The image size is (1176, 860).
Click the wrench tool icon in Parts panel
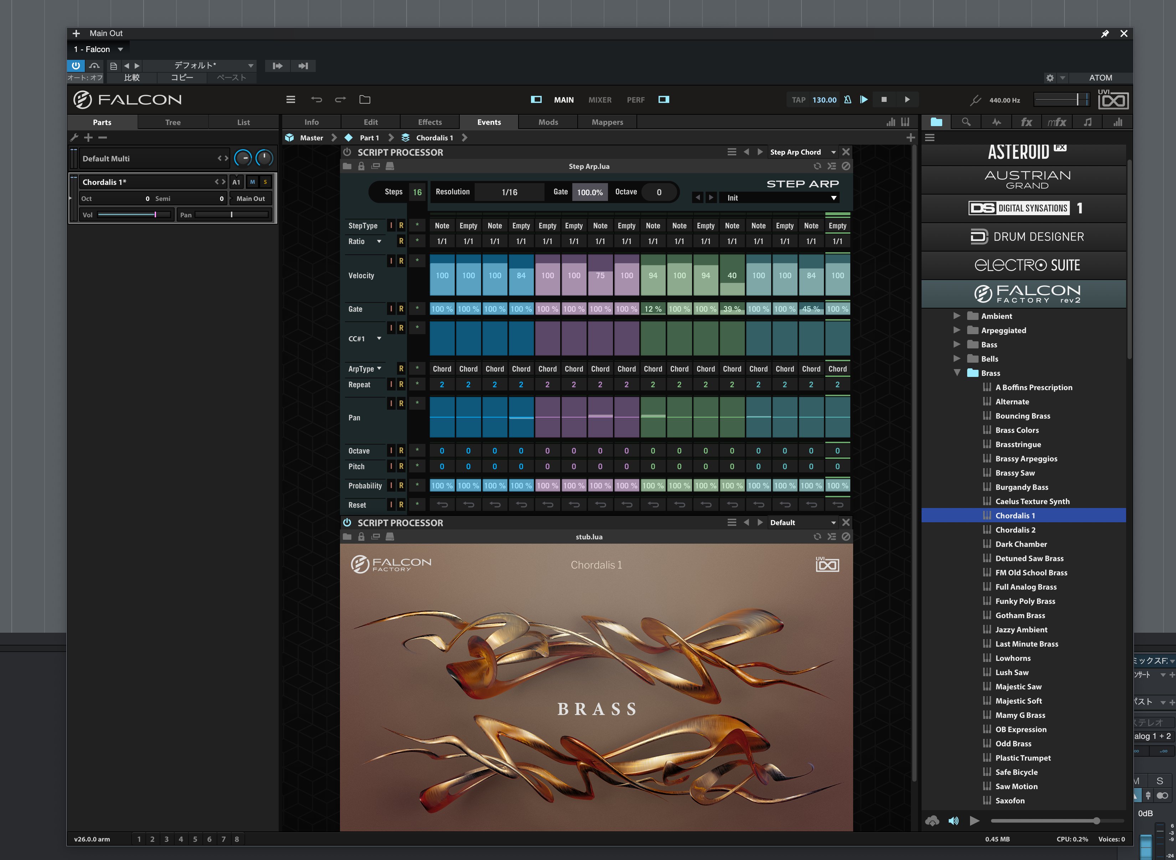(x=74, y=138)
